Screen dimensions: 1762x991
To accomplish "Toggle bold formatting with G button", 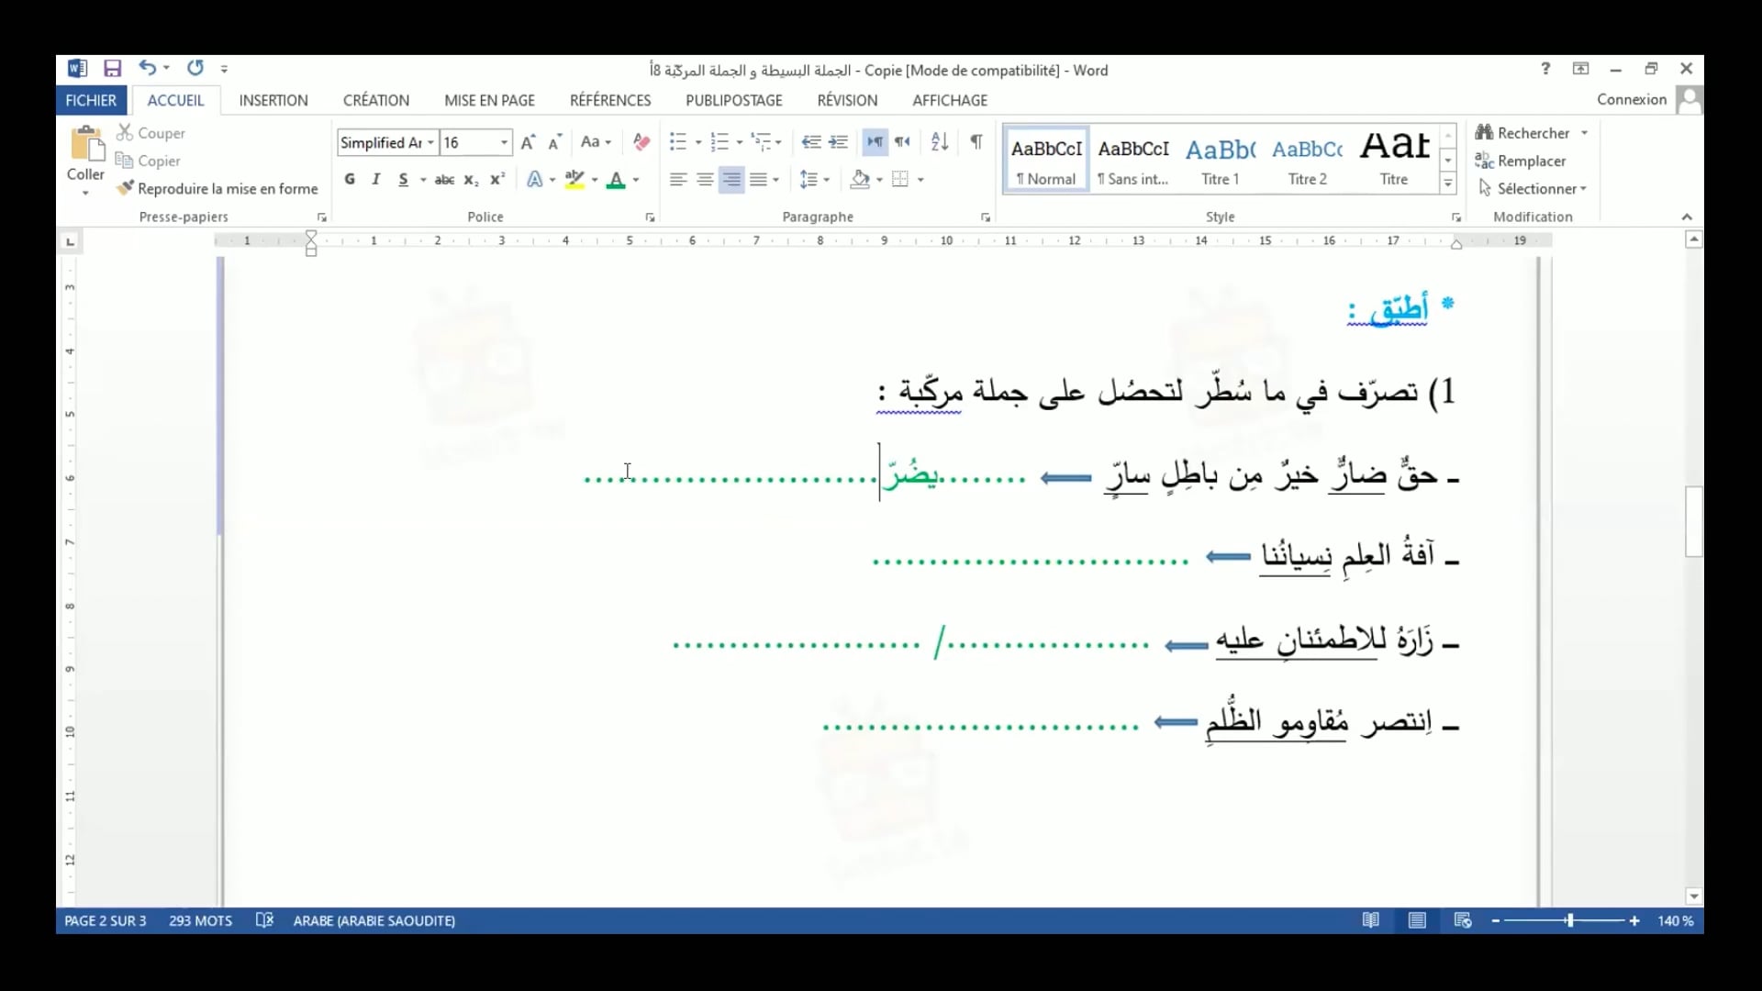I will pyautogui.click(x=350, y=180).
